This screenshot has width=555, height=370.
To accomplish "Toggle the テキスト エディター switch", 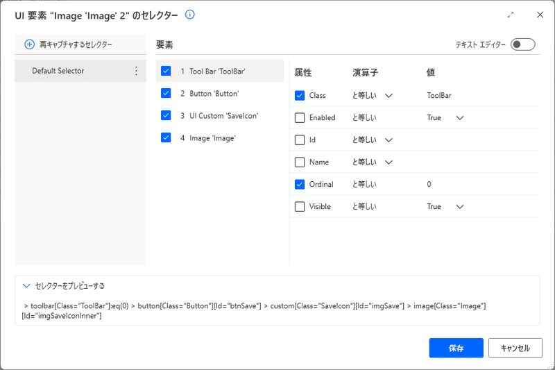I will click(522, 44).
